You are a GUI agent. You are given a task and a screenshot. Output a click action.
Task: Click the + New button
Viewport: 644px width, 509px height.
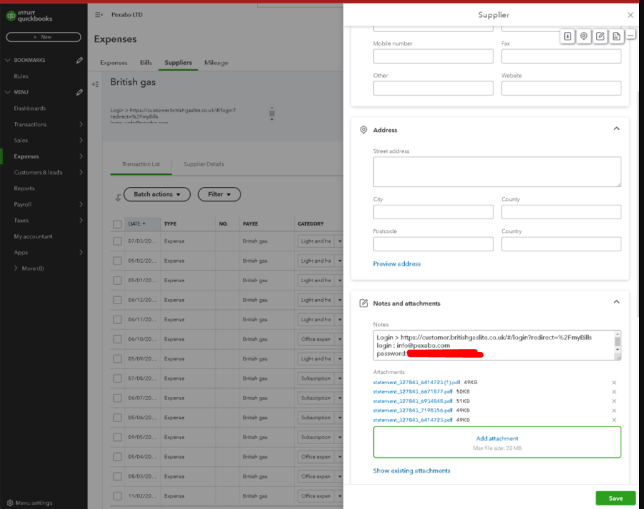[43, 37]
